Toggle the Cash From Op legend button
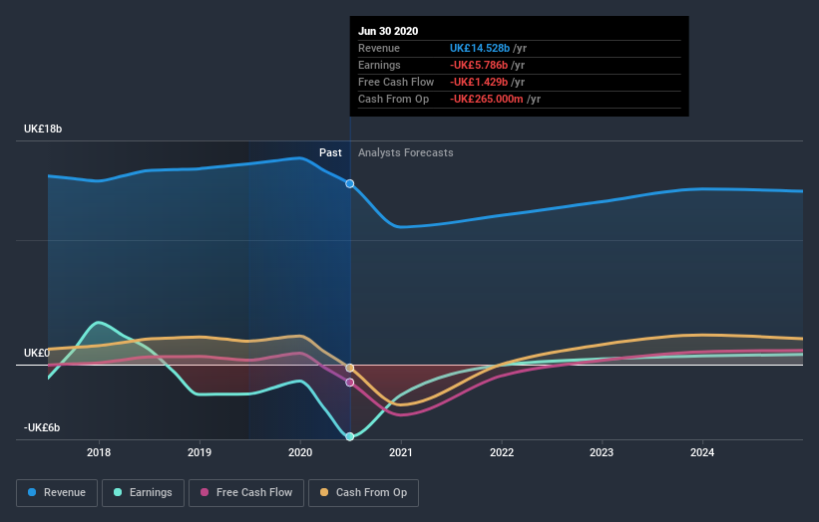819x522 pixels. [363, 493]
